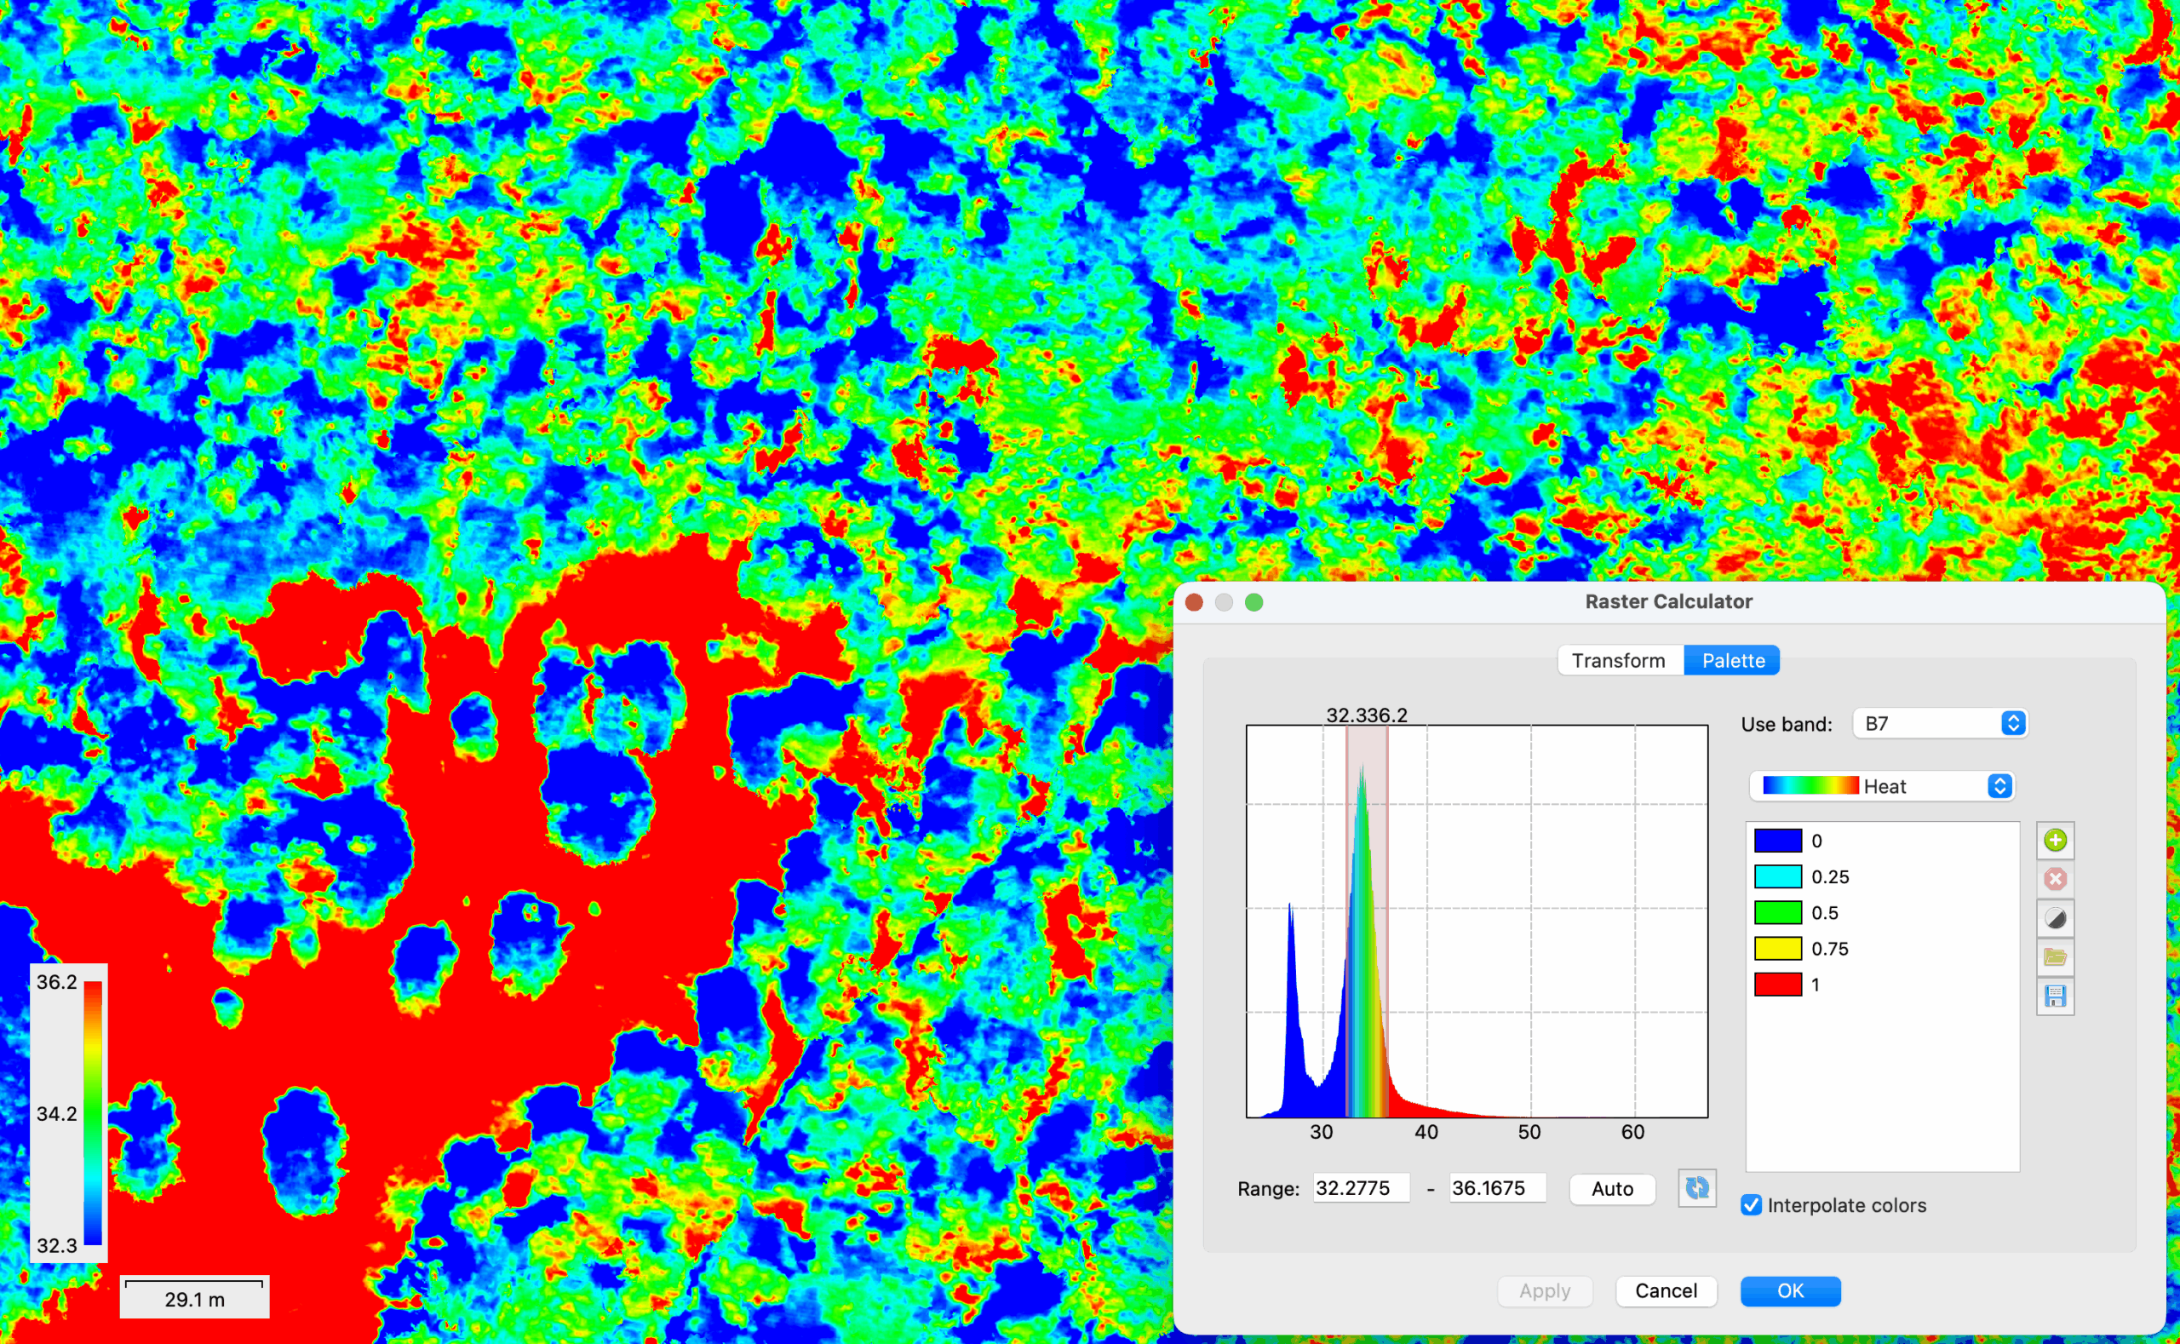Open the Heat palette dropdown
The height and width of the screenshot is (1344, 2180).
pyautogui.click(x=1881, y=786)
